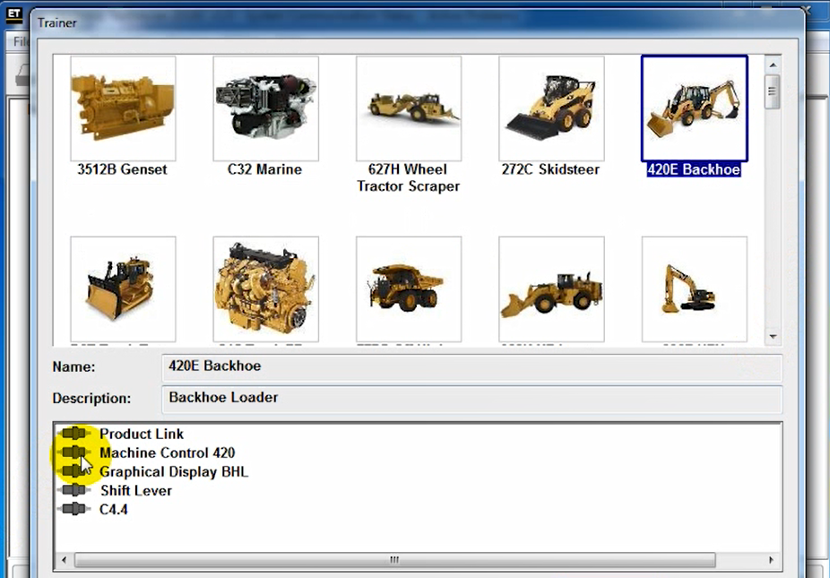Click the ECM list's right scroll arrow
830x578 pixels.
(x=772, y=560)
